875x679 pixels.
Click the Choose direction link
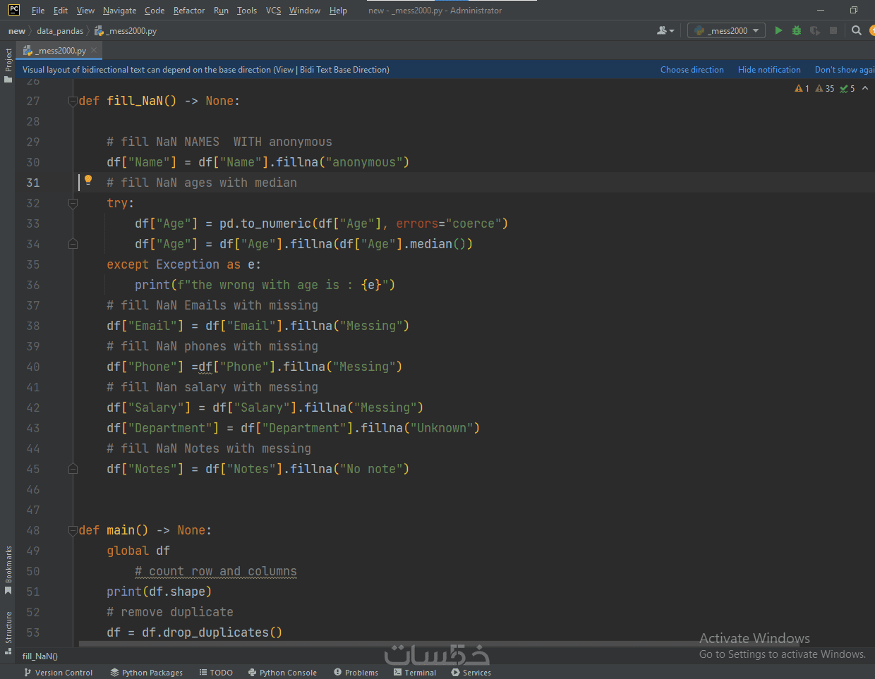point(692,70)
